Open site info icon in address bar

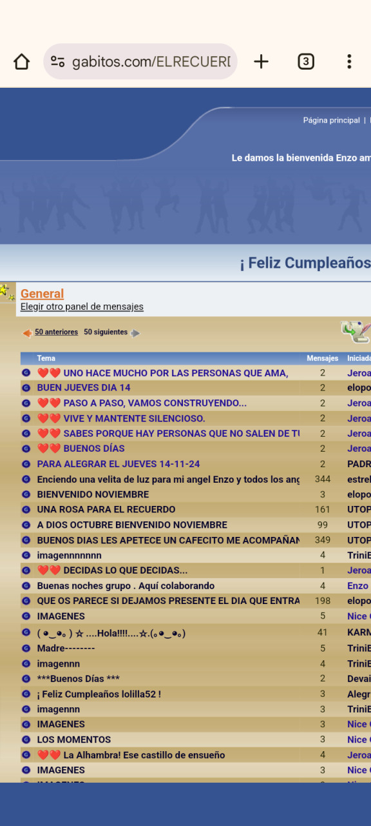[58, 61]
